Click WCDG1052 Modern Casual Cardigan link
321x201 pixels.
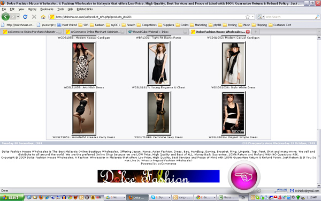(233, 38)
